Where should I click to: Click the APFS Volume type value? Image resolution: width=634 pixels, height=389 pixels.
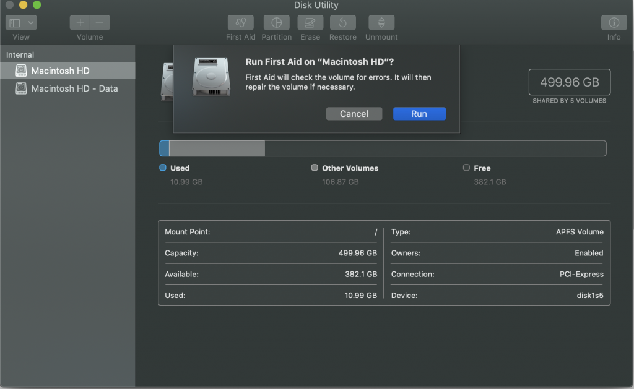[580, 232]
